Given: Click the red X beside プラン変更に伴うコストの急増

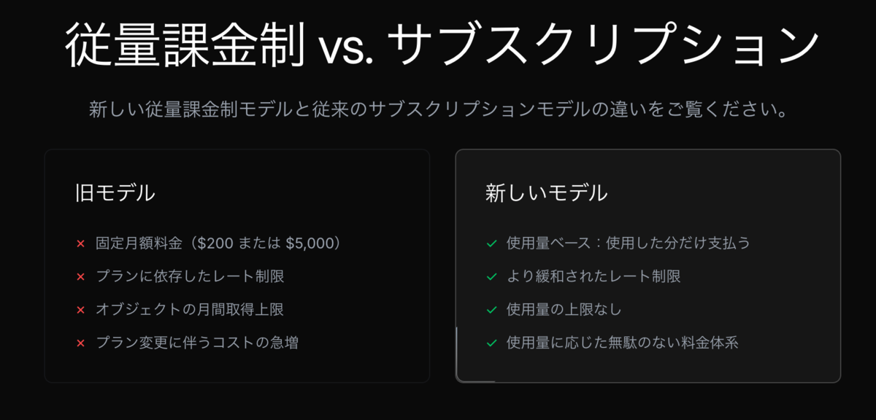Looking at the screenshot, I should [81, 343].
